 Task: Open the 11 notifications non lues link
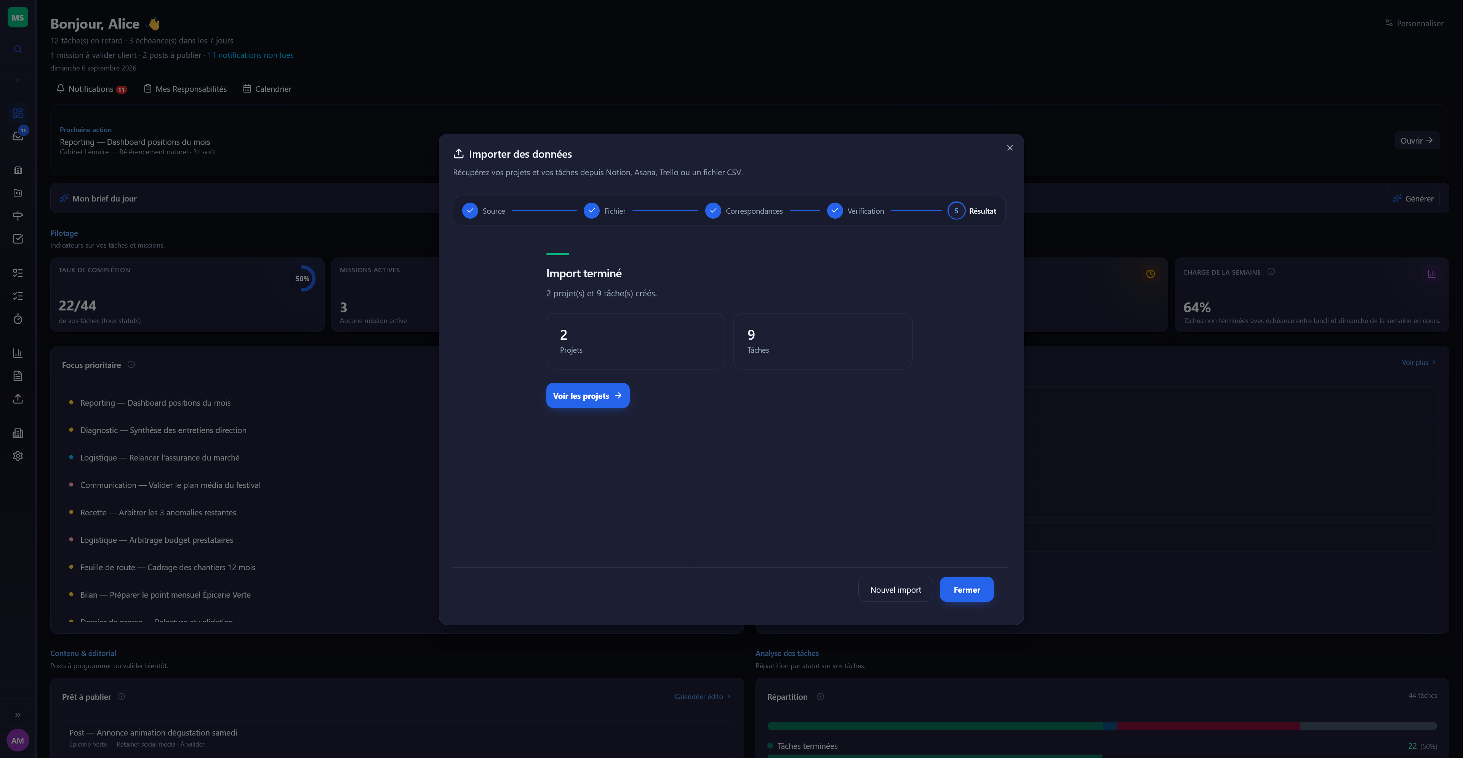coord(250,55)
